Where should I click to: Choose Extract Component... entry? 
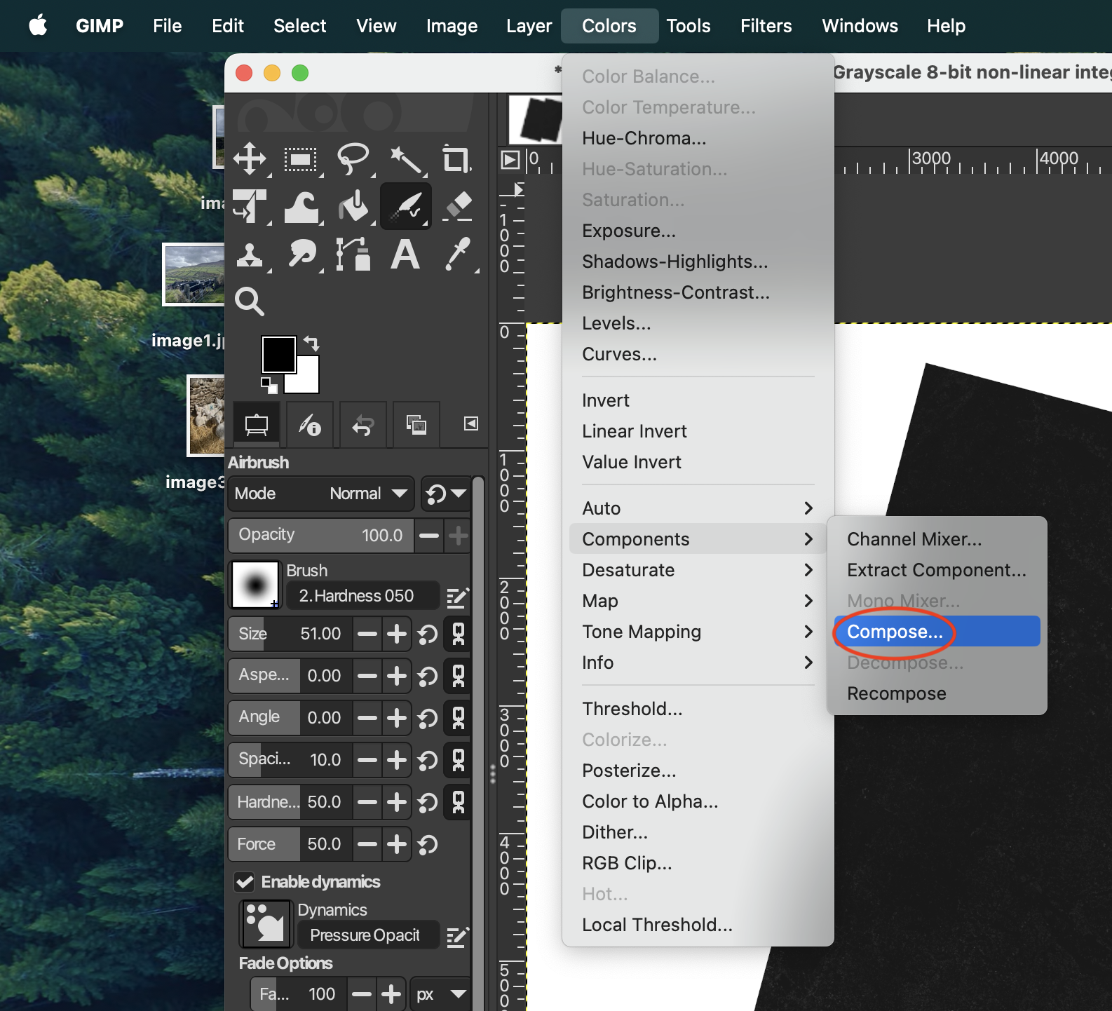(937, 570)
